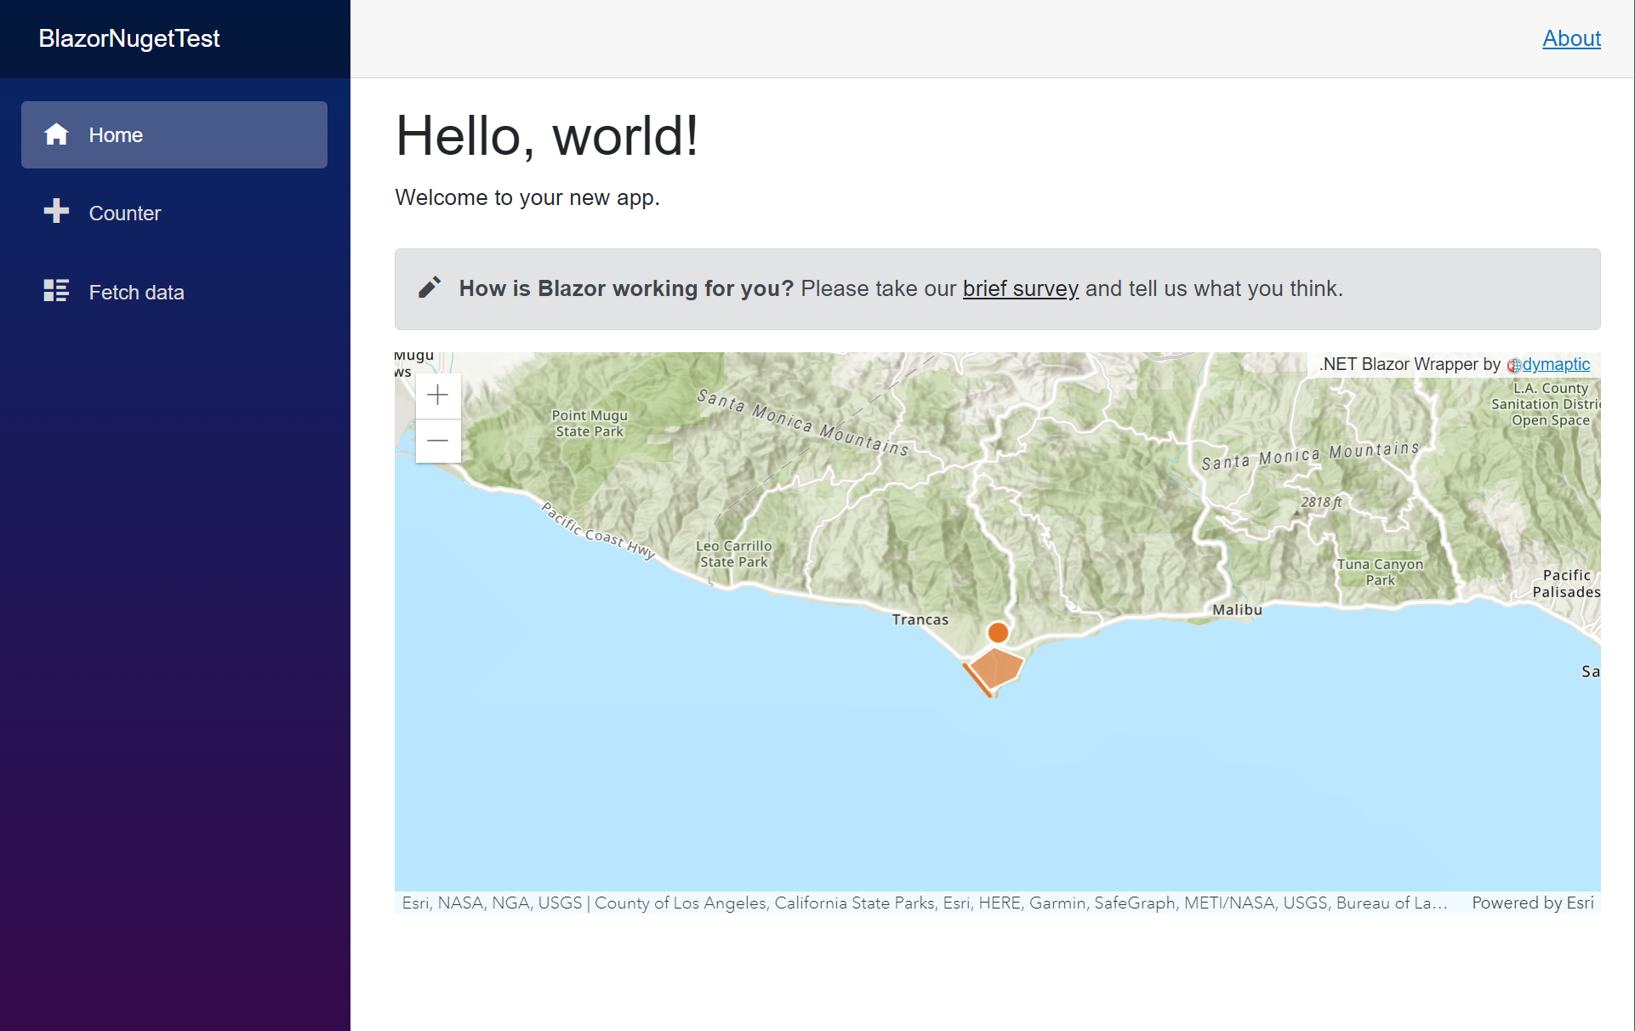
Task: Click the Counter sidebar icon
Action: [x=54, y=212]
